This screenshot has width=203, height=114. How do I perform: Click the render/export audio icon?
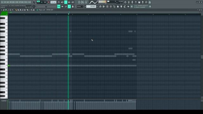[143, 2]
